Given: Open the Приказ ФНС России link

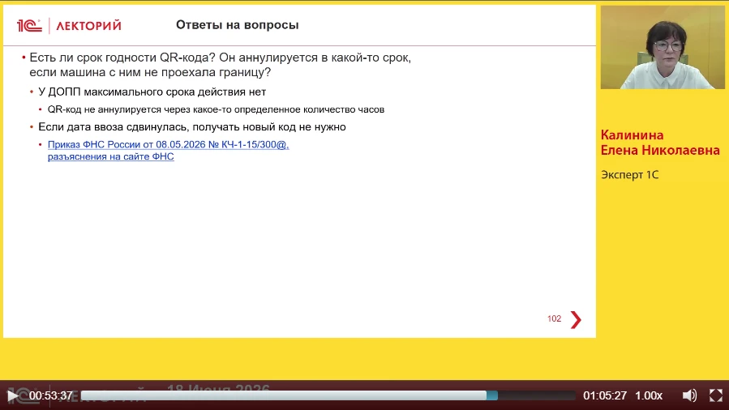Looking at the screenshot, I should 169,151.
